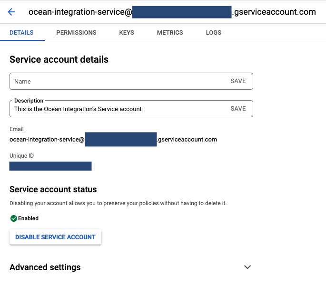
Task: View the Metrics tab
Action: 170,33
